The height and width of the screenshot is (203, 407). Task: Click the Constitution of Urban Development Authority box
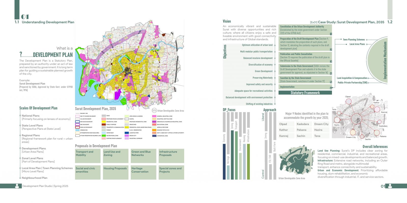click(x=305, y=30)
